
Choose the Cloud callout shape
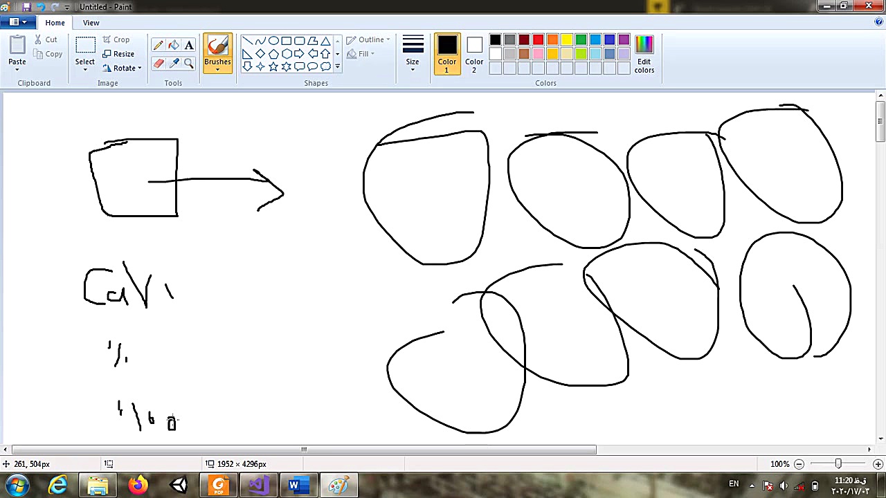326,66
